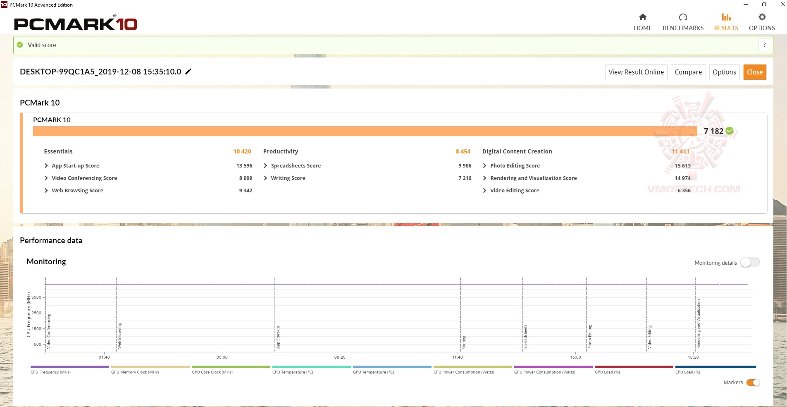The image size is (787, 407).
Task: Click the result name DESKTOP-99QC1A5 title
Action: click(100, 72)
